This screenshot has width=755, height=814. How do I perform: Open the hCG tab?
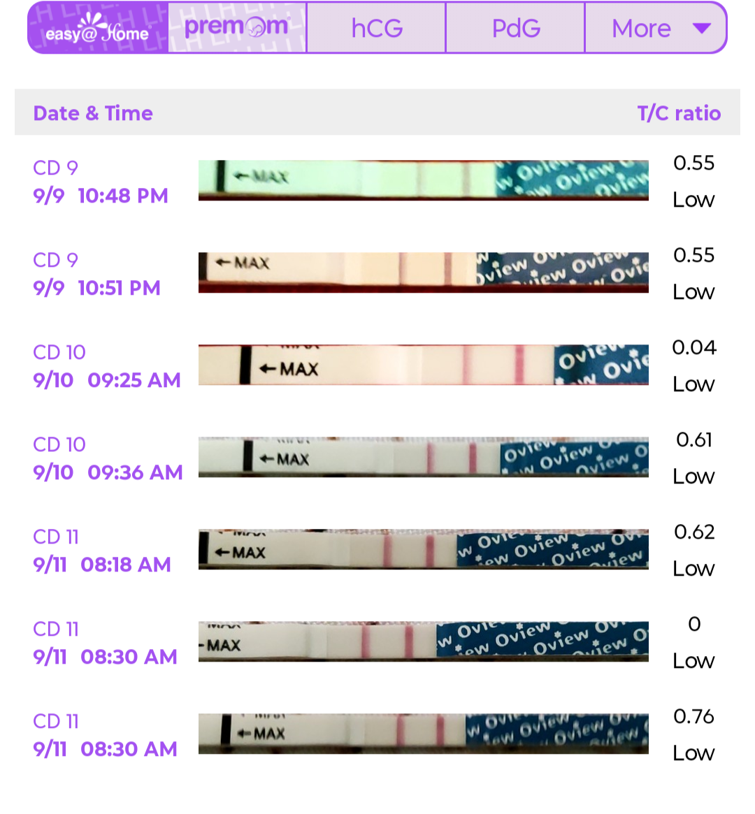[376, 28]
